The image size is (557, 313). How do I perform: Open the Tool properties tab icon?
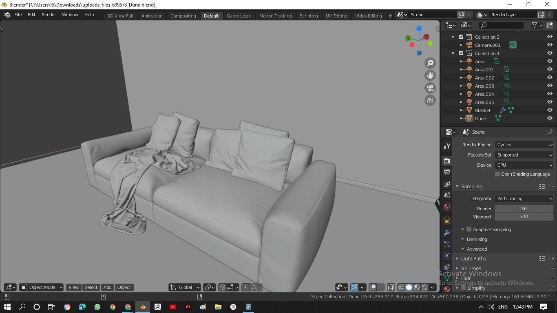coord(447,146)
